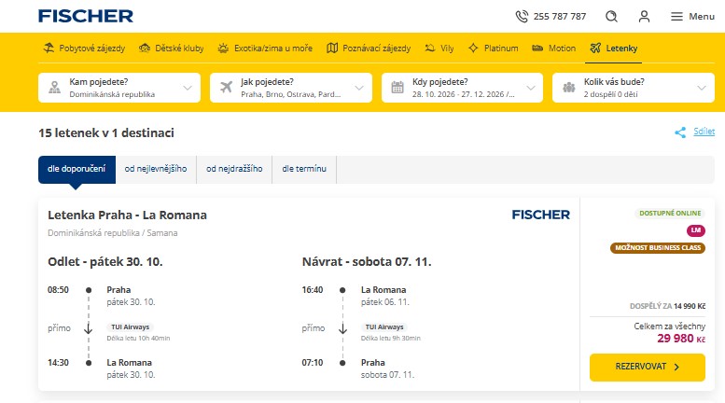Click the Návrat - sobota 07. 11. heading
This screenshot has width=725, height=403.
click(367, 262)
